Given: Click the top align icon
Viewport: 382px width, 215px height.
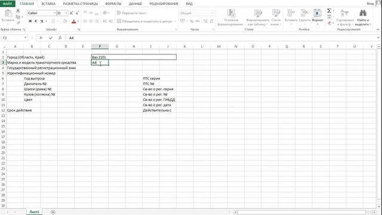Looking at the screenshot, I should pos(85,13).
